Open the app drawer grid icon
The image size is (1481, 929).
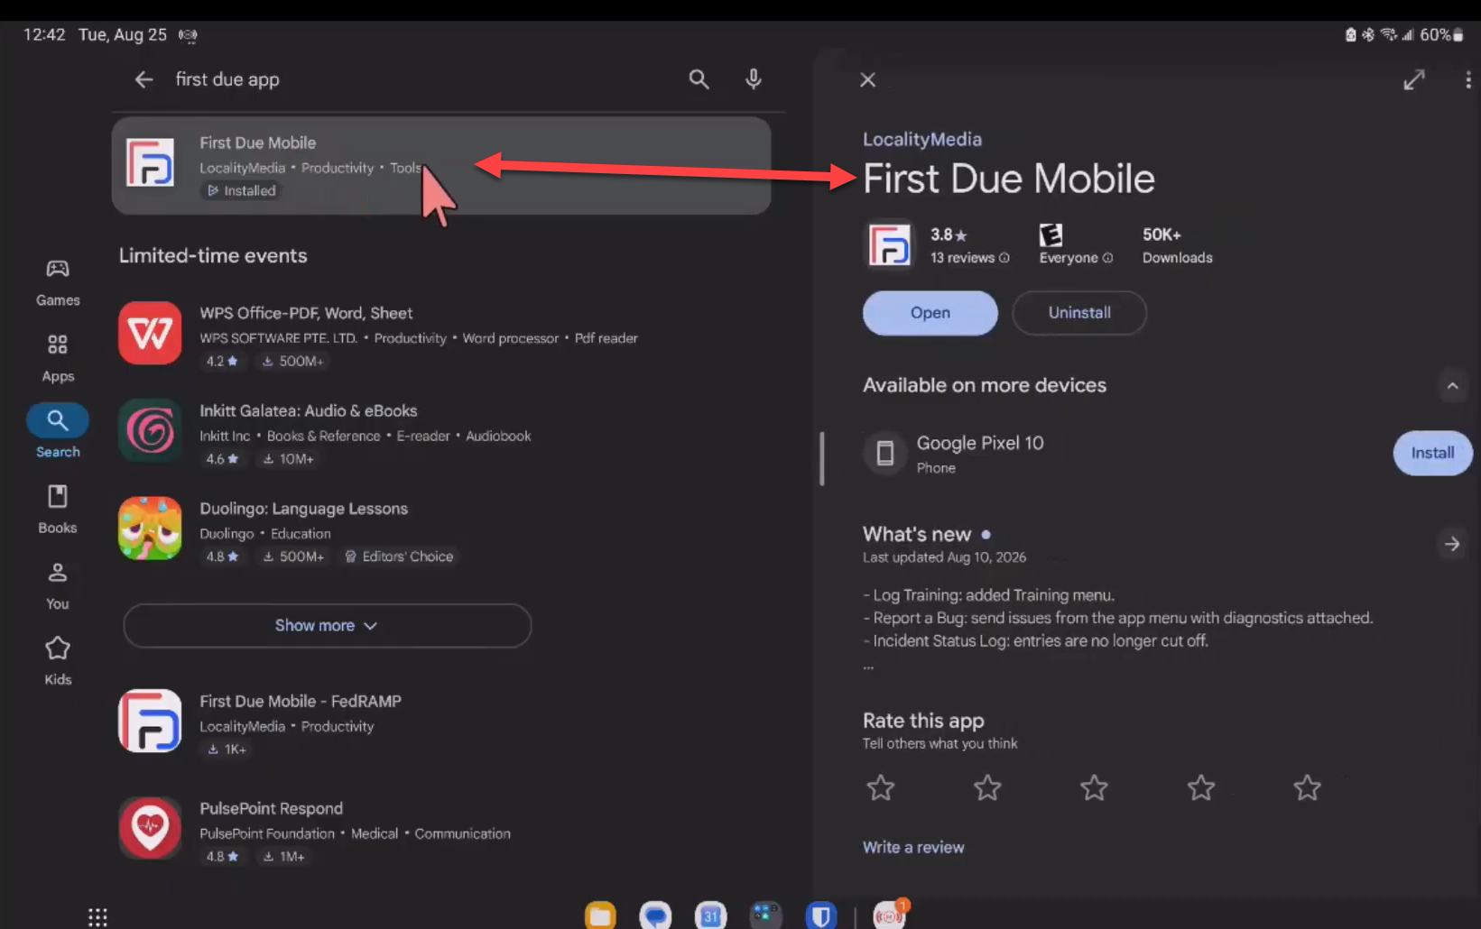tap(97, 917)
